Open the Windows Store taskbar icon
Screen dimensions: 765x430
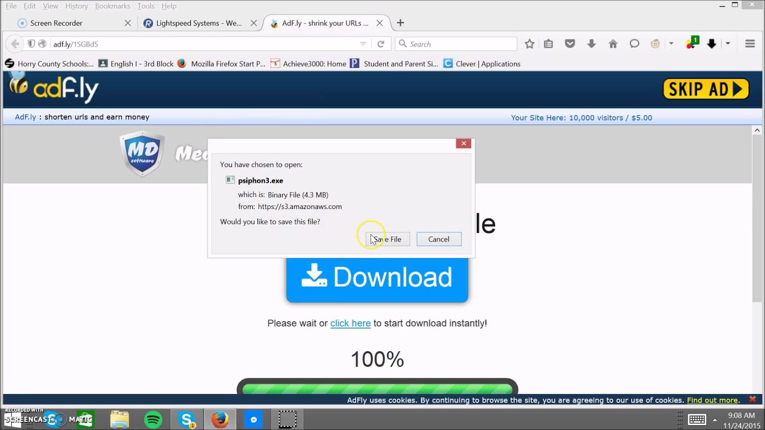tap(85, 419)
